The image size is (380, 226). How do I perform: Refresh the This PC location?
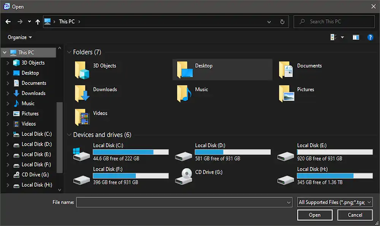coord(282,22)
